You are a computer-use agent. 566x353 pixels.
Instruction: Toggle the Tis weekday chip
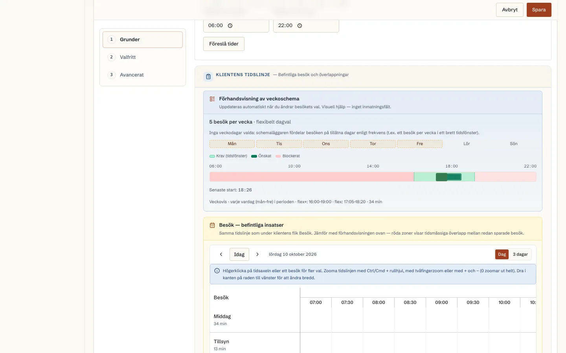279,144
